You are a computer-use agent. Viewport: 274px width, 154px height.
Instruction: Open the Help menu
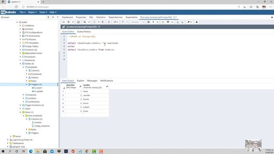tap(53, 12)
